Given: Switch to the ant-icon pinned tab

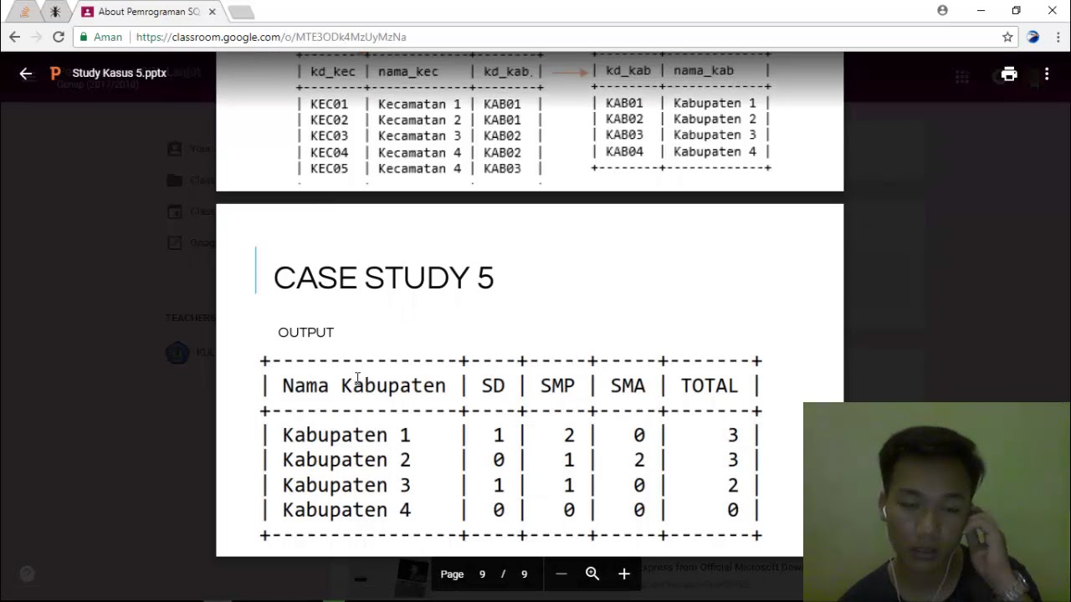Looking at the screenshot, I should tap(55, 12).
